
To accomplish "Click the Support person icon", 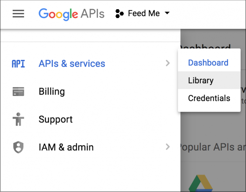I will point(18,119).
